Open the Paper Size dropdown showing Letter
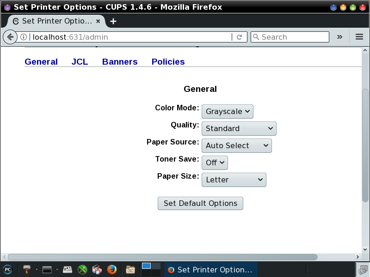 point(234,180)
